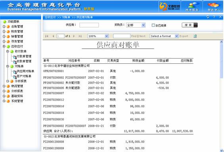
Task: Click the green ball icon beside 应收应付
Action: (8, 47)
